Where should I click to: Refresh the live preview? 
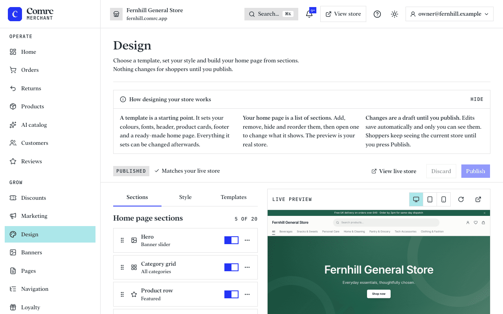(x=461, y=199)
